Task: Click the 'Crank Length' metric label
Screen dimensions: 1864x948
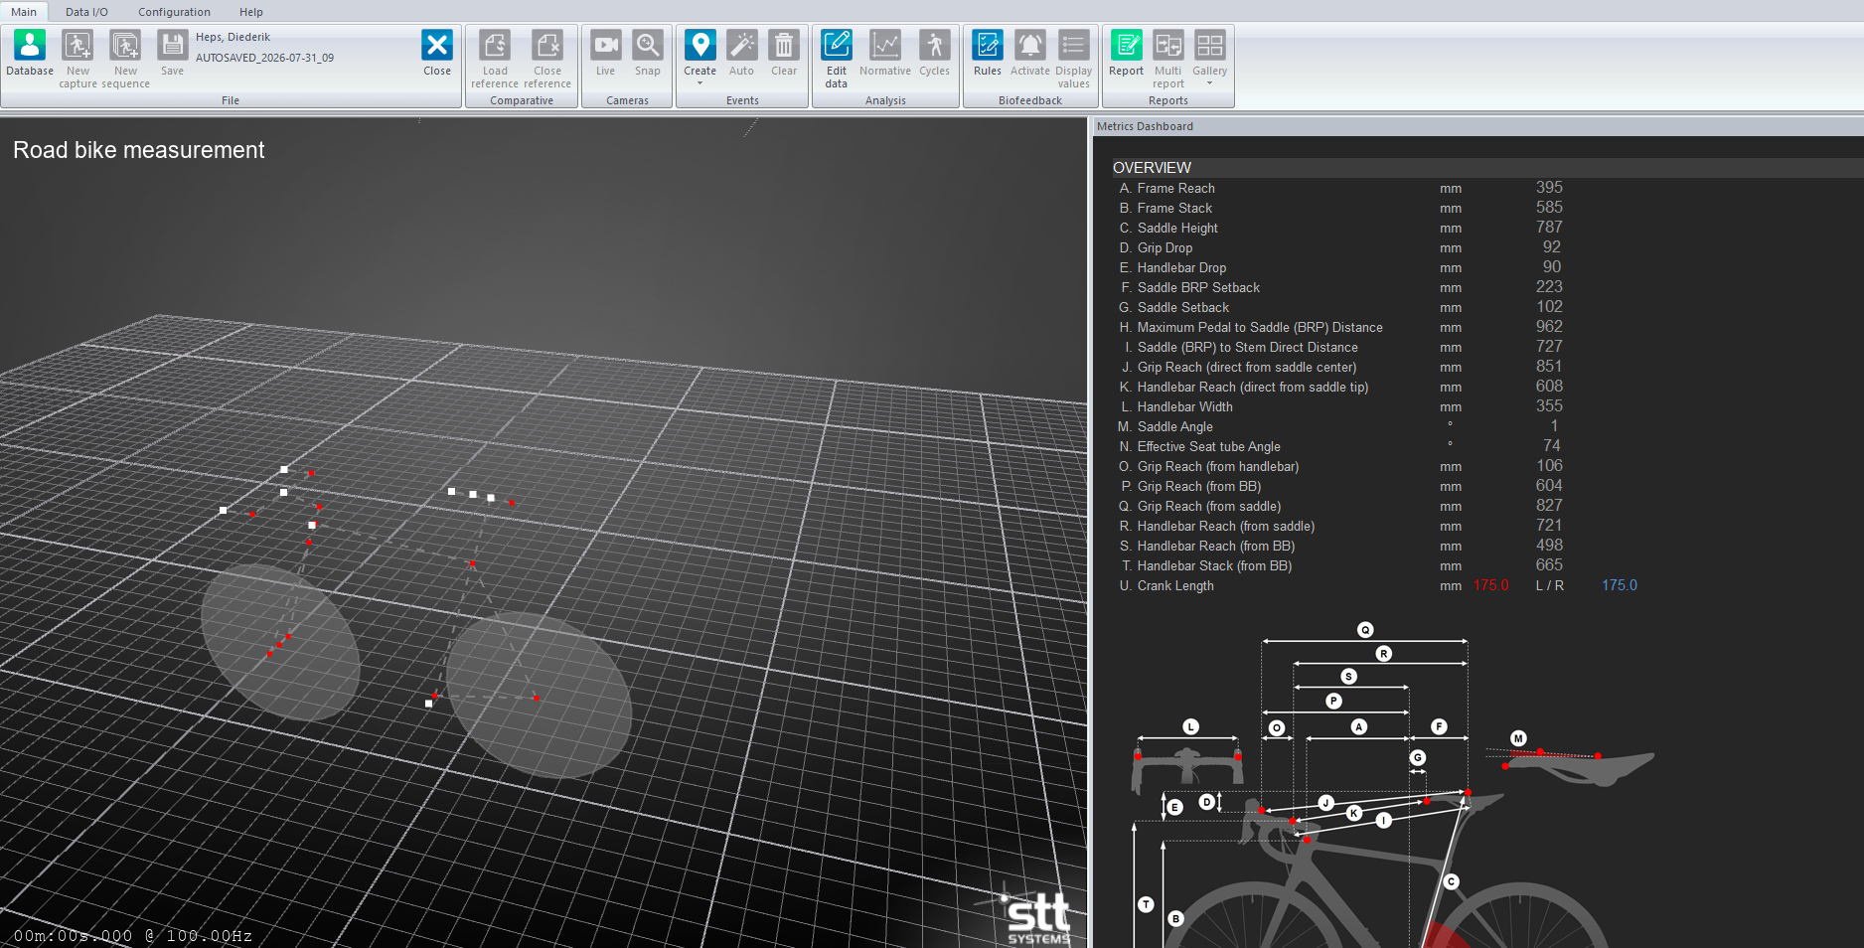Action: pyautogui.click(x=1175, y=585)
